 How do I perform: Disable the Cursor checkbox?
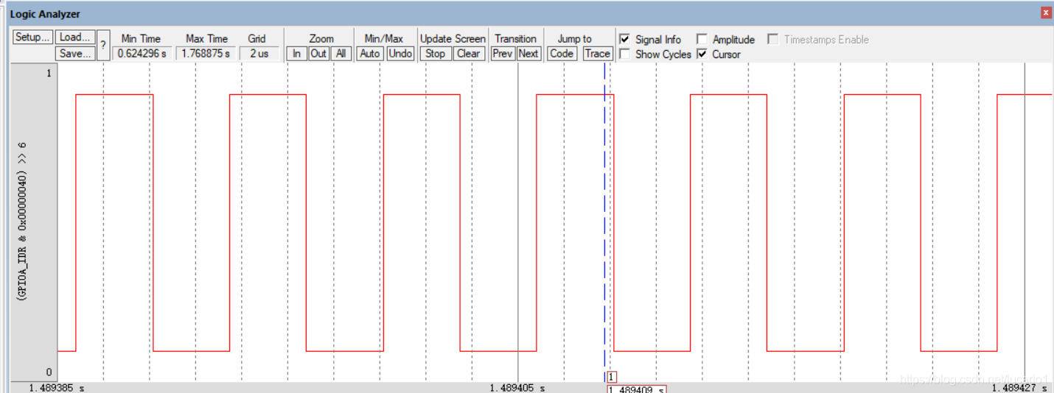[x=702, y=54]
